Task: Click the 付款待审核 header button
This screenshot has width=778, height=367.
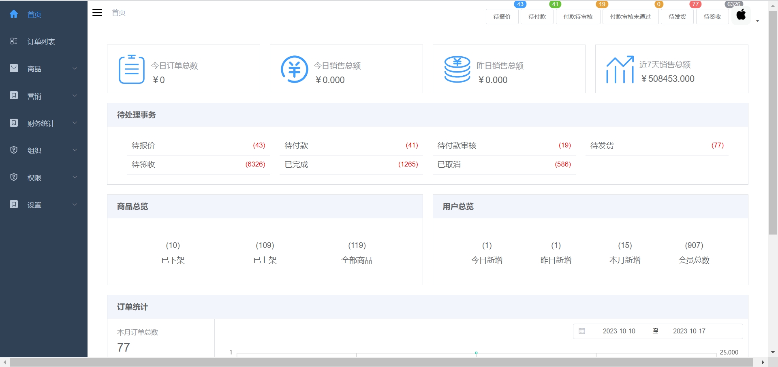Action: [578, 17]
